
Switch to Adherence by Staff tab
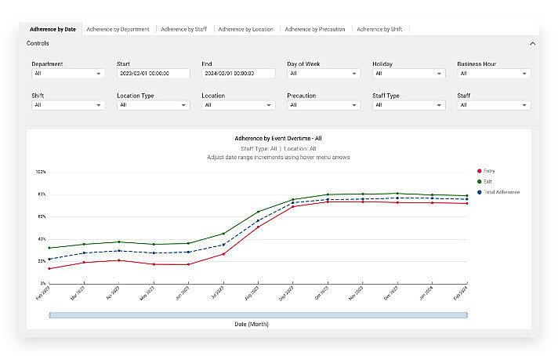(x=184, y=29)
